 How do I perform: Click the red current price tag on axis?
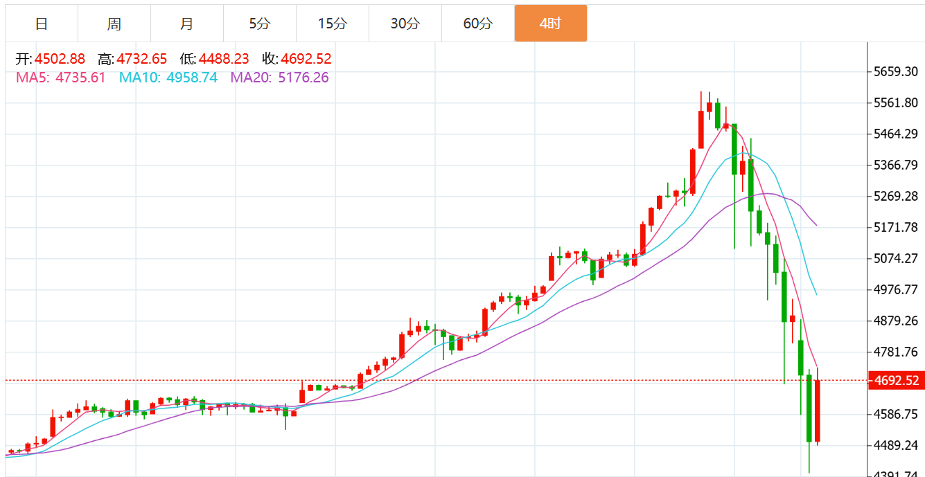897,380
